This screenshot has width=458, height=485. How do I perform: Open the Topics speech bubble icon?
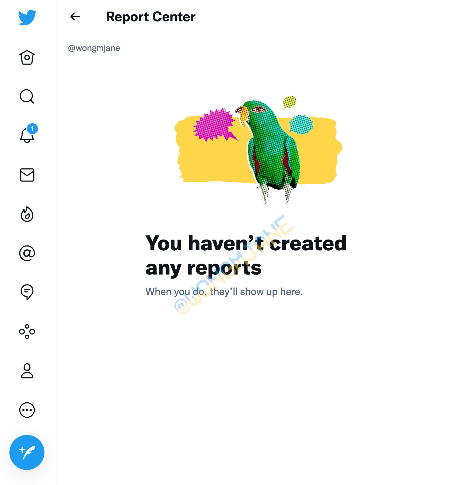(27, 292)
